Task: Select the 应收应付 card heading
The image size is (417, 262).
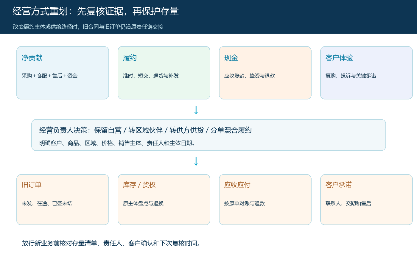Action: point(237,185)
